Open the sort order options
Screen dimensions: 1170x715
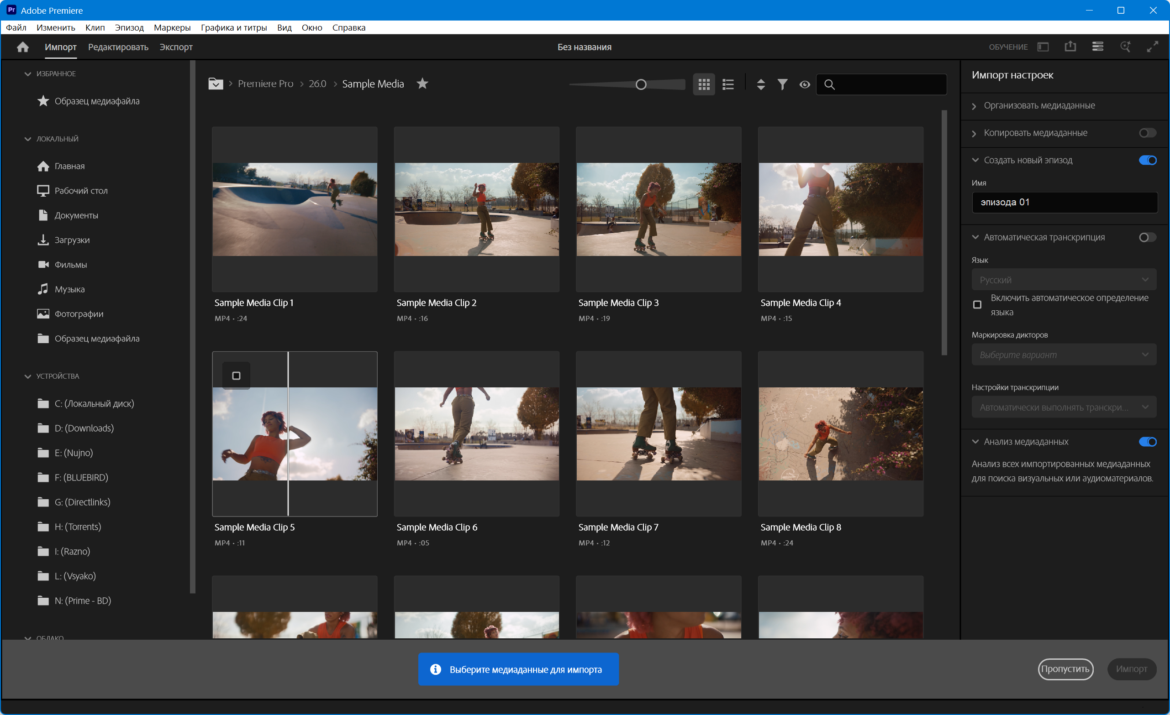761,84
